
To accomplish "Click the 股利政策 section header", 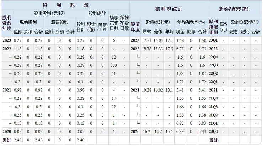I will 65,5.
